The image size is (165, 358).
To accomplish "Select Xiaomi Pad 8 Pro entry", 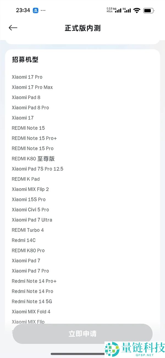I will [x=30, y=108].
